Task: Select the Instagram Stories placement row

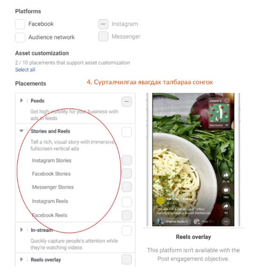Action: 75,160
